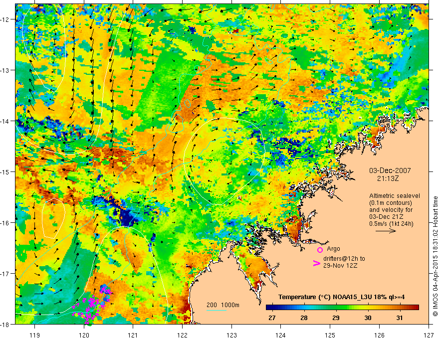Click the Temperature NOAA15_L3U title text
439x339 pixels.
click(341, 297)
